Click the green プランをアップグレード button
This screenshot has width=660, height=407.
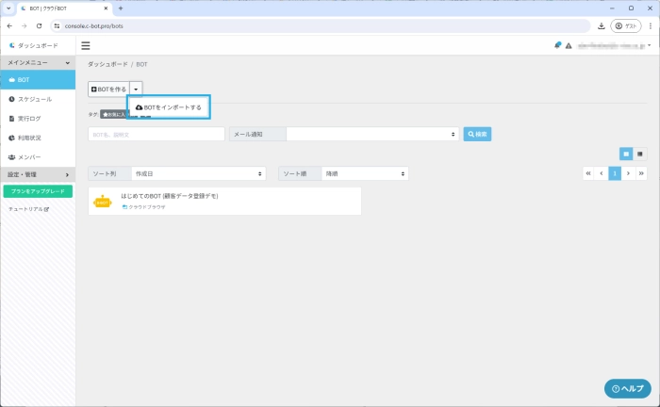click(x=38, y=191)
